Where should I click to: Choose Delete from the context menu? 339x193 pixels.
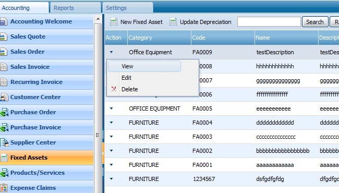(x=144, y=89)
